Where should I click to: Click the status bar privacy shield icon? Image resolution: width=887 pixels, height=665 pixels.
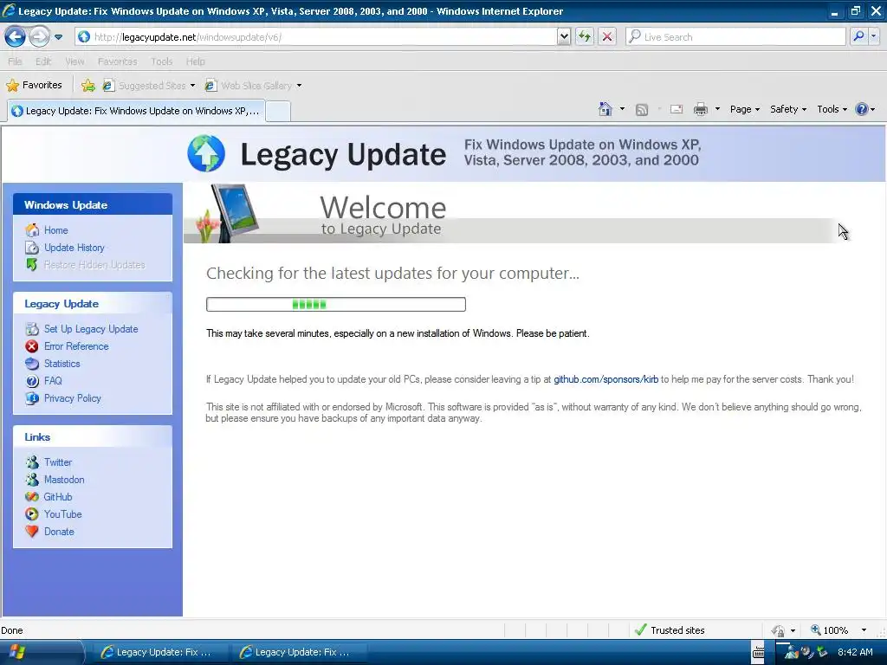pyautogui.click(x=779, y=630)
